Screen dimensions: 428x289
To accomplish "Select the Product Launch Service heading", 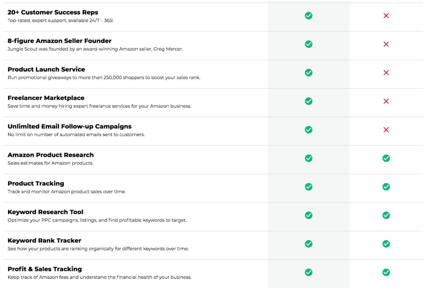I will tap(46, 69).
